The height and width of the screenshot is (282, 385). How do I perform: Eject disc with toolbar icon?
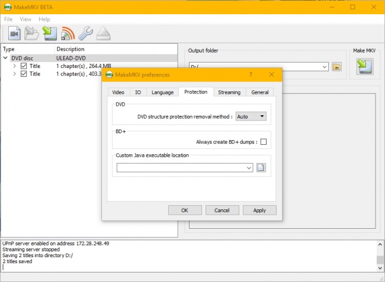(104, 33)
